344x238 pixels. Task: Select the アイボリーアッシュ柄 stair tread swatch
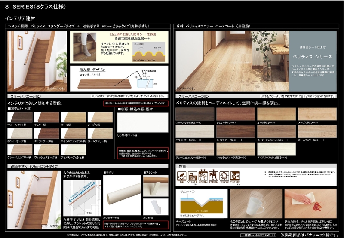click(x=73, y=149)
